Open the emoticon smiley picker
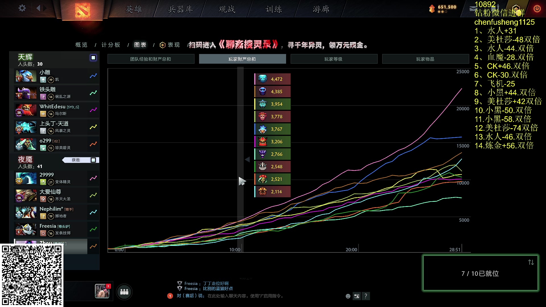 click(348, 296)
